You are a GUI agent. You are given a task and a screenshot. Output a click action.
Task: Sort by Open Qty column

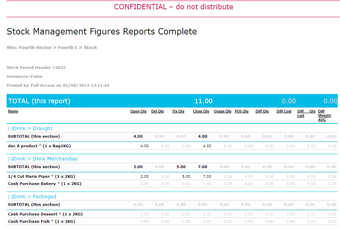138,111
